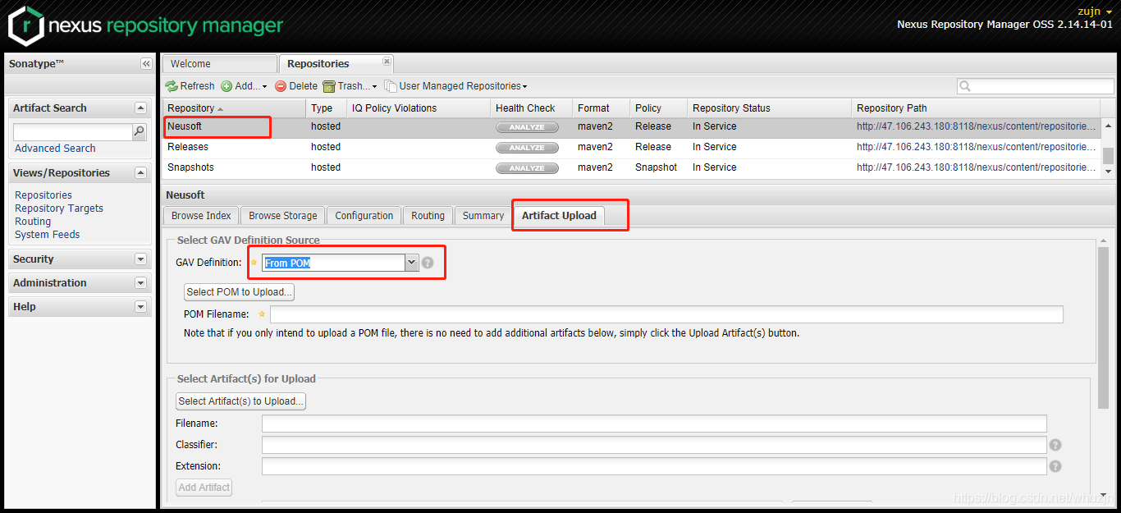Switch to the Summary tab
Screen dimensions: 1121x513
(x=483, y=216)
